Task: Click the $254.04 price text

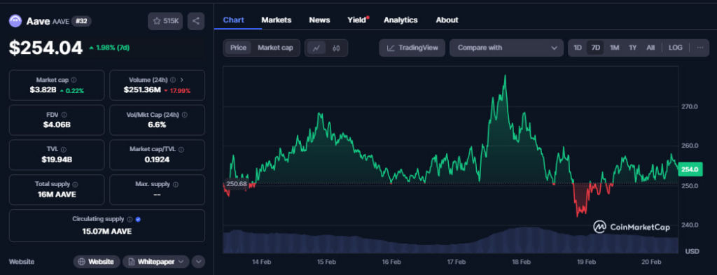Action: (x=46, y=48)
